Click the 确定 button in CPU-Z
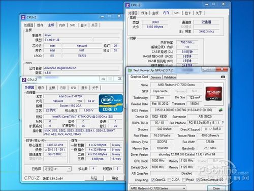 (115, 178)
